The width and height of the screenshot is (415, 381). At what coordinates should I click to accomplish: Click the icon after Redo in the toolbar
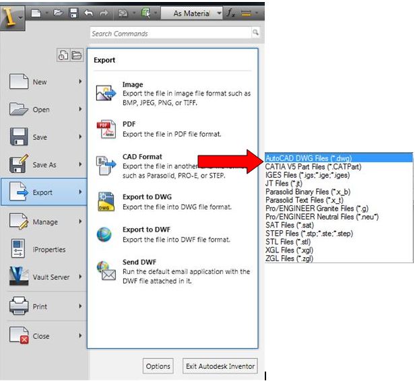point(123,13)
